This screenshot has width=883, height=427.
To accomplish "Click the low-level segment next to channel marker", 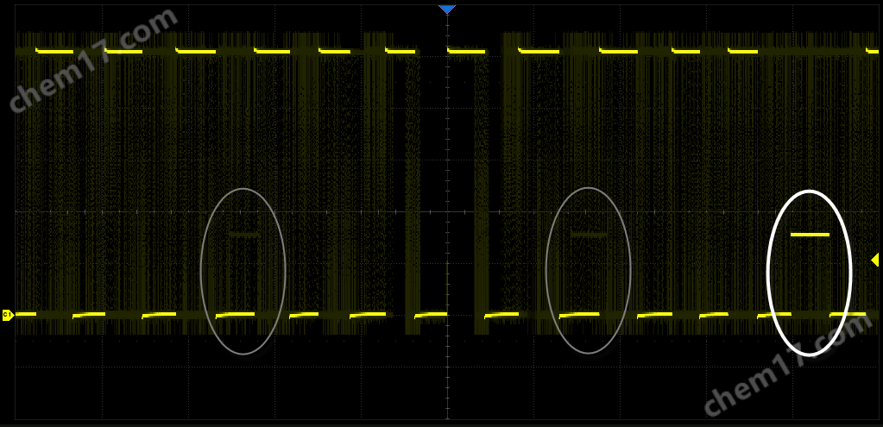I will (x=26, y=314).
